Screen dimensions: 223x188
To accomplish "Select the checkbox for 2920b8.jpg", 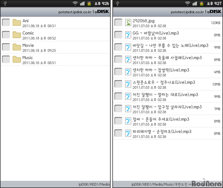I will pyautogui.click(x=118, y=23).
